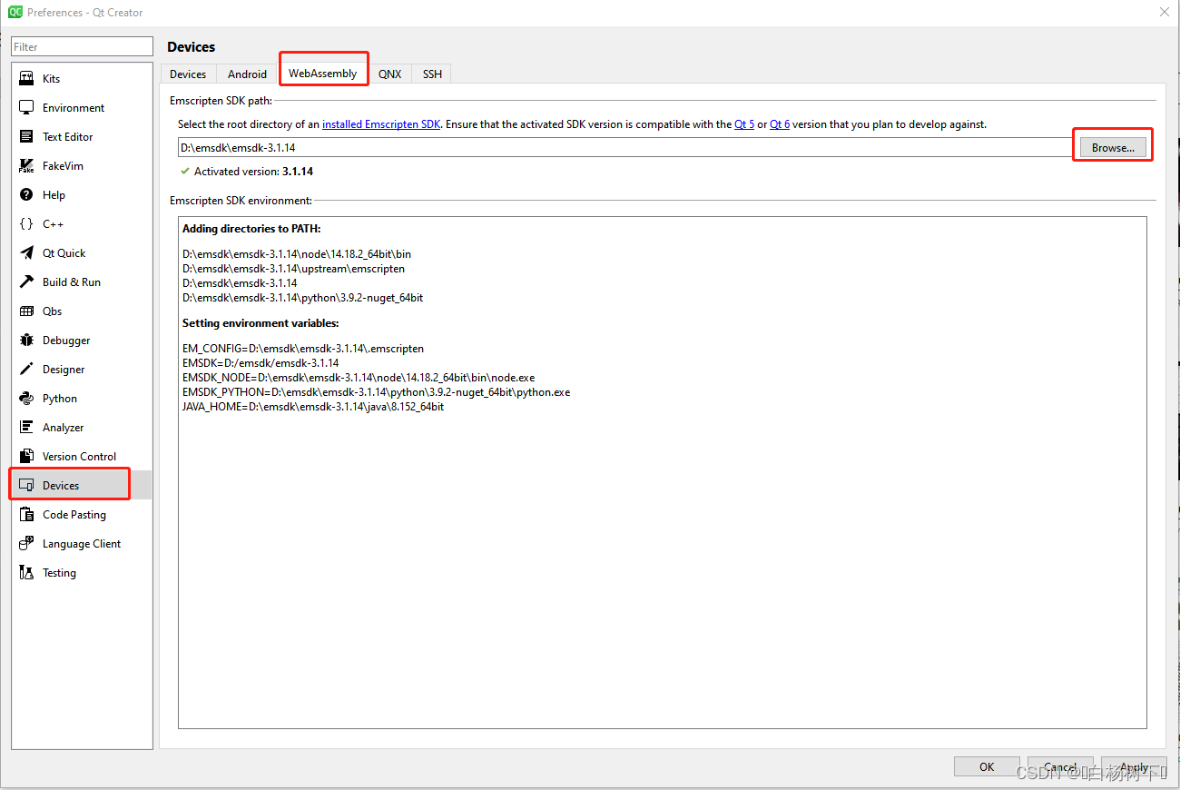The height and width of the screenshot is (790, 1180).
Task: Open the SSH tab
Action: 431,74
